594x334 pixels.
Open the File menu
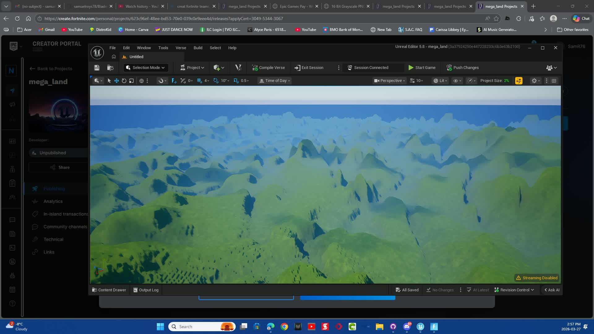113,48
